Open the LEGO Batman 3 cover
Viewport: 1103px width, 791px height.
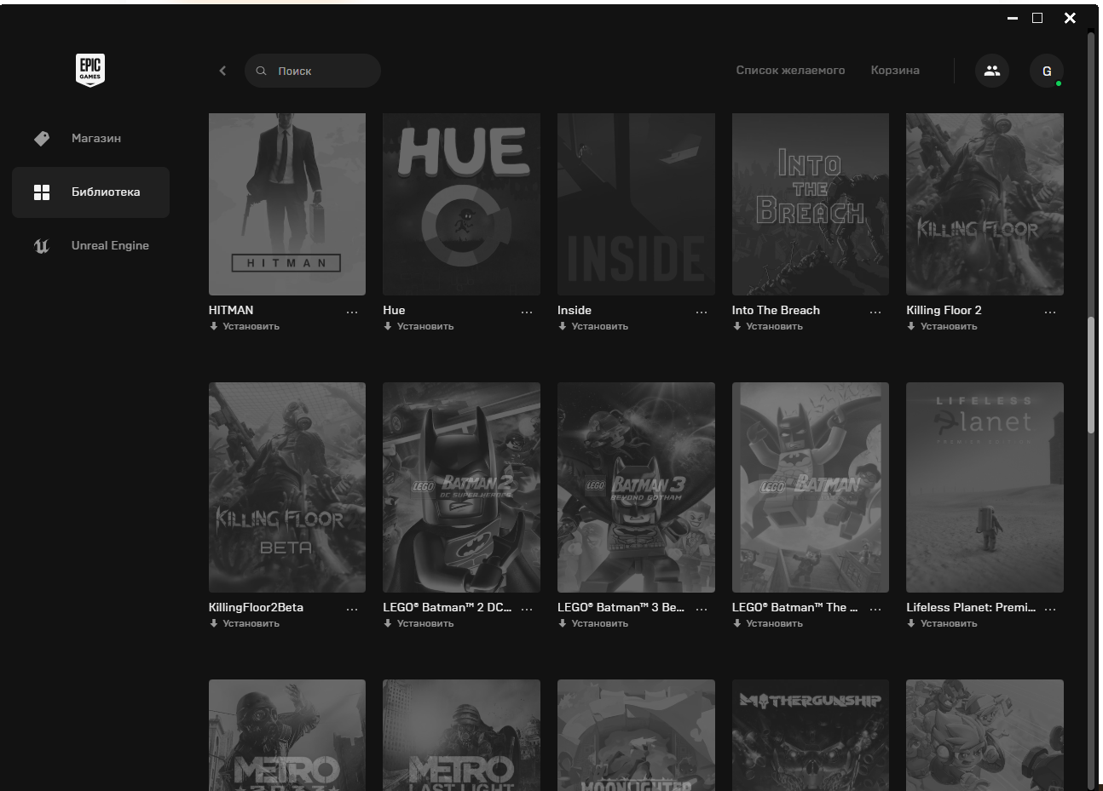[x=636, y=487]
